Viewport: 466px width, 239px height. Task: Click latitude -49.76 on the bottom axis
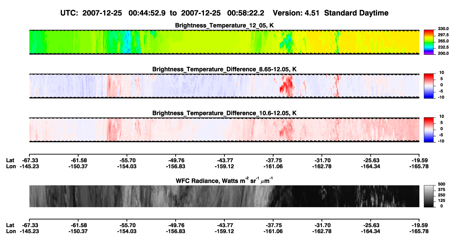click(175, 225)
